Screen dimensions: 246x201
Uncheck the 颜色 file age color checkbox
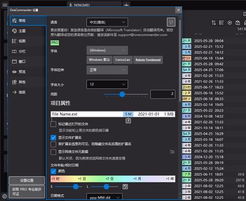(x=53, y=171)
